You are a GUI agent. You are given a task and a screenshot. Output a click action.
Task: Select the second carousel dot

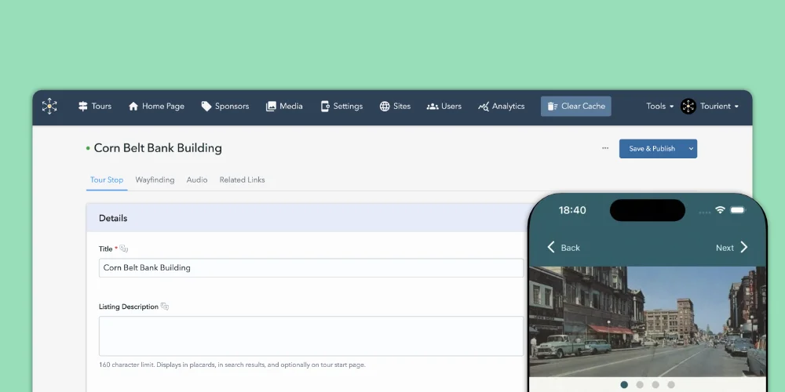pos(640,384)
